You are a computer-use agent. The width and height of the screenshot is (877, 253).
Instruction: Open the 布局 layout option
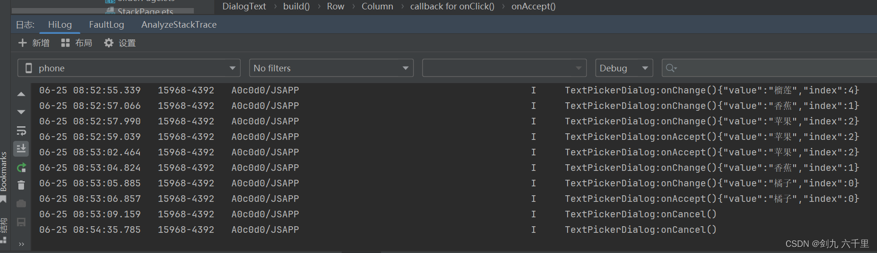[x=76, y=43]
